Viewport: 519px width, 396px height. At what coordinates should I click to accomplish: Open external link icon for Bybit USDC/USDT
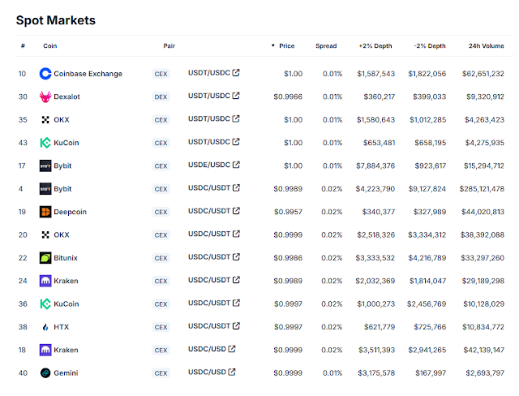click(236, 187)
